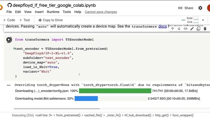Copy link to cell icon
Screen dimensions: 210x118
coord(185,29)
